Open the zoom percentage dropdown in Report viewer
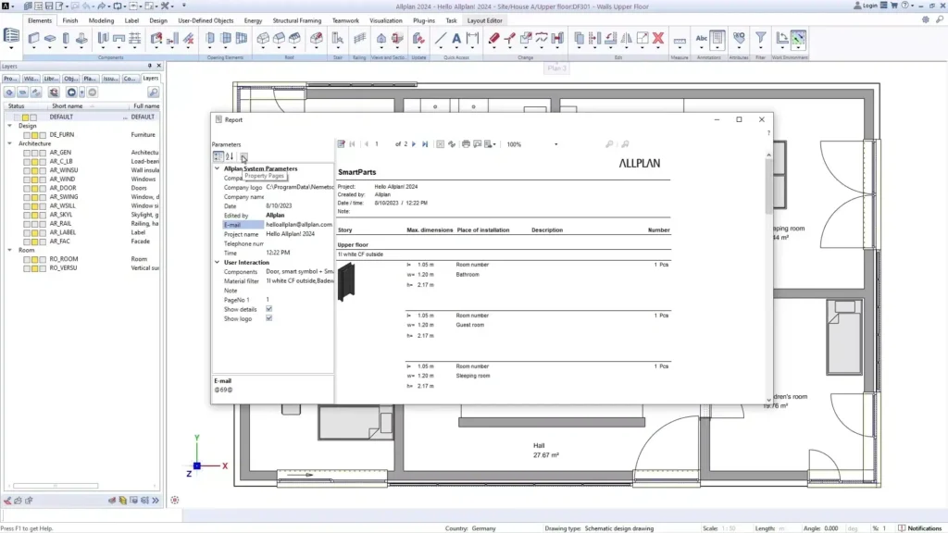 tap(555, 144)
